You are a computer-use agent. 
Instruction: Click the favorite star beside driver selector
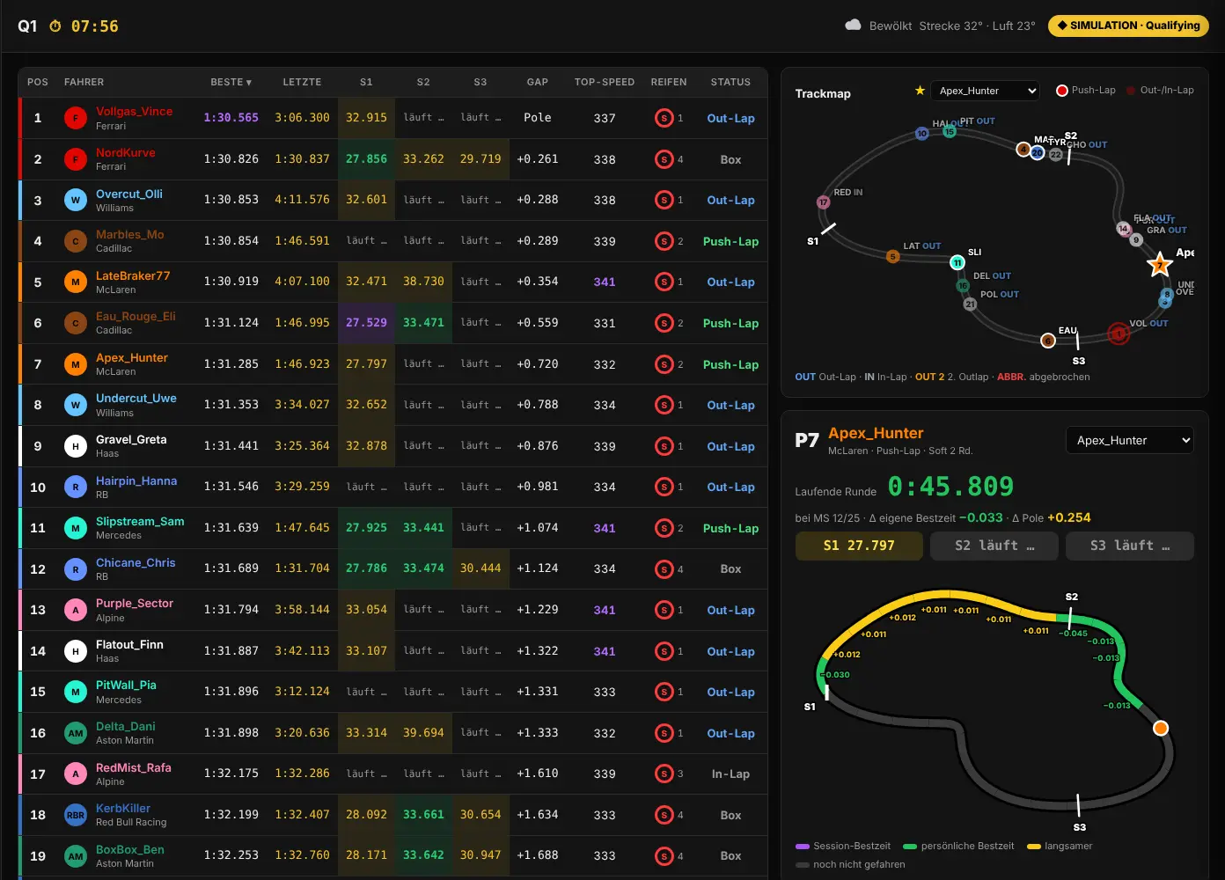[x=920, y=91]
